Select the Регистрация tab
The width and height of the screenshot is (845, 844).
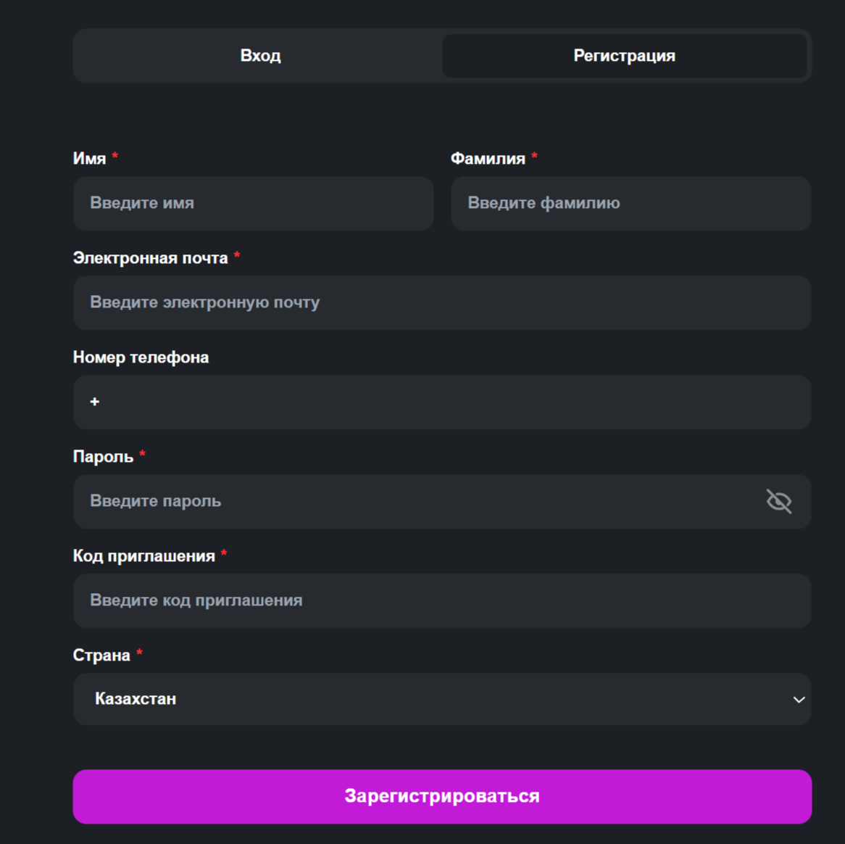click(x=624, y=56)
